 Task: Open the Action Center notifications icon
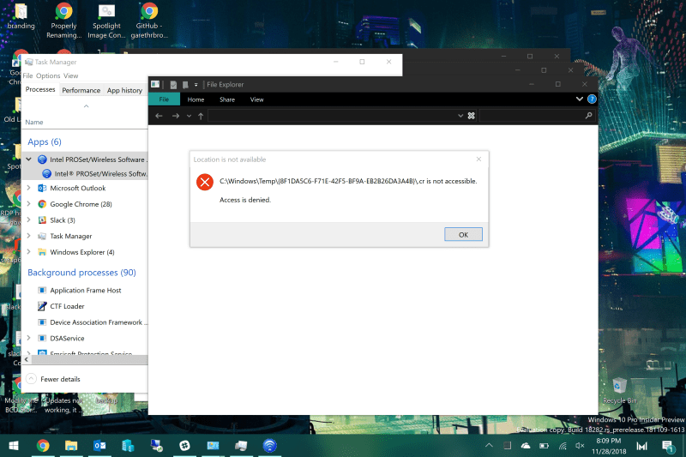(668, 446)
